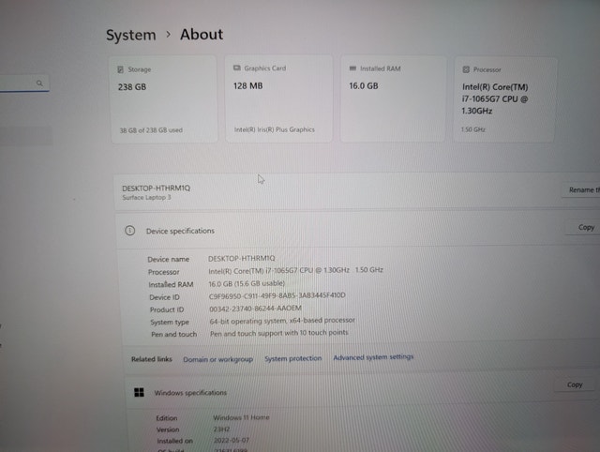Viewport: 600px width, 452px height.
Task: Select Pen and touch support value
Action: pyautogui.click(x=279, y=333)
